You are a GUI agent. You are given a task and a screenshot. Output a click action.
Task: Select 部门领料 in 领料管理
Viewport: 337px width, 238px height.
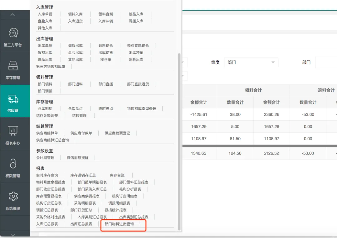(45, 84)
